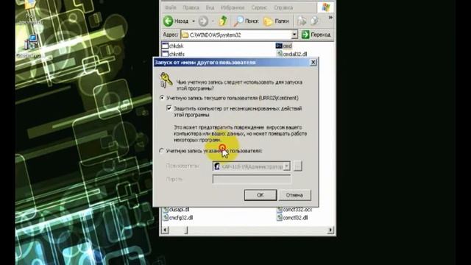The width and height of the screenshot is (471, 265).
Task: Click the greyed Forward arrow in Explorer toolbar
Action: [203, 21]
